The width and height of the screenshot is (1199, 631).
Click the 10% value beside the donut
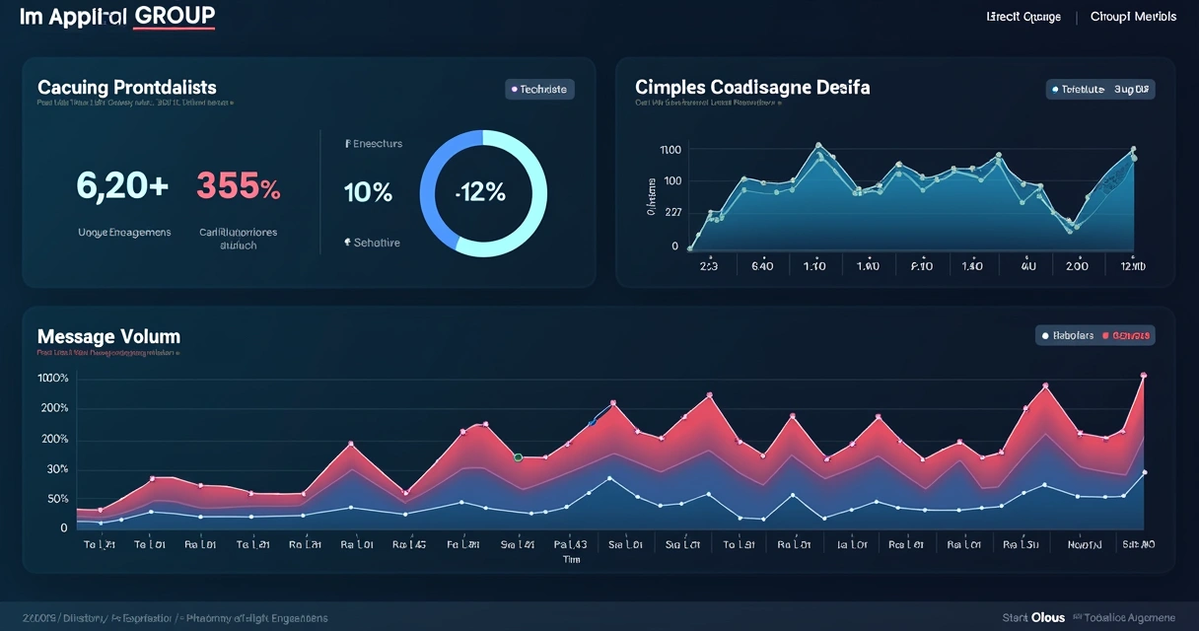368,191
